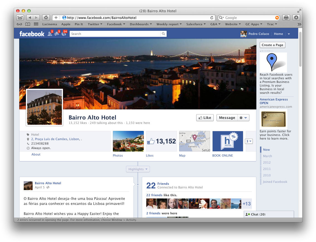This screenshot has width=316, height=242.
Task: Open Safari's Top Sites grid icon
Action: 35,24
